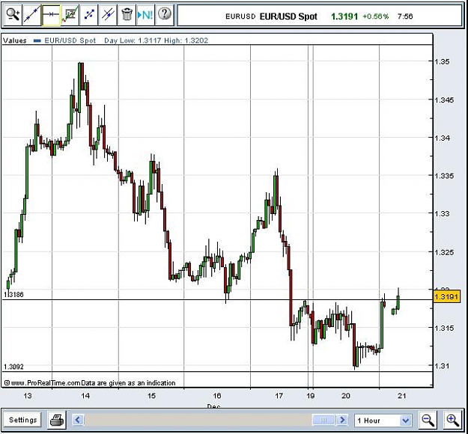Zoom out with the minus magnifier

tap(428, 421)
